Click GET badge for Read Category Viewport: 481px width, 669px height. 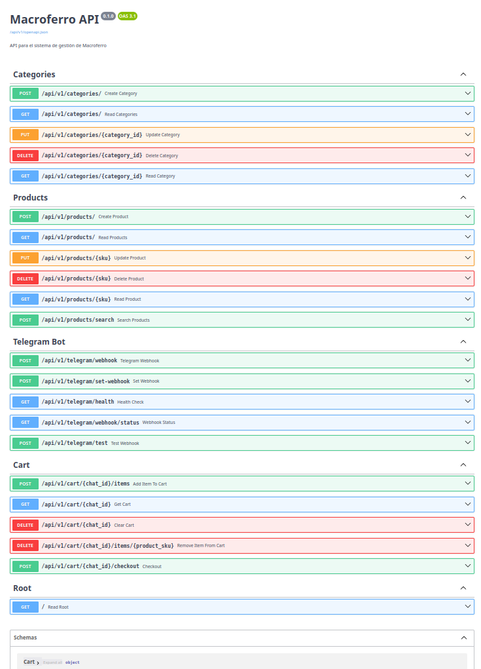(x=26, y=176)
